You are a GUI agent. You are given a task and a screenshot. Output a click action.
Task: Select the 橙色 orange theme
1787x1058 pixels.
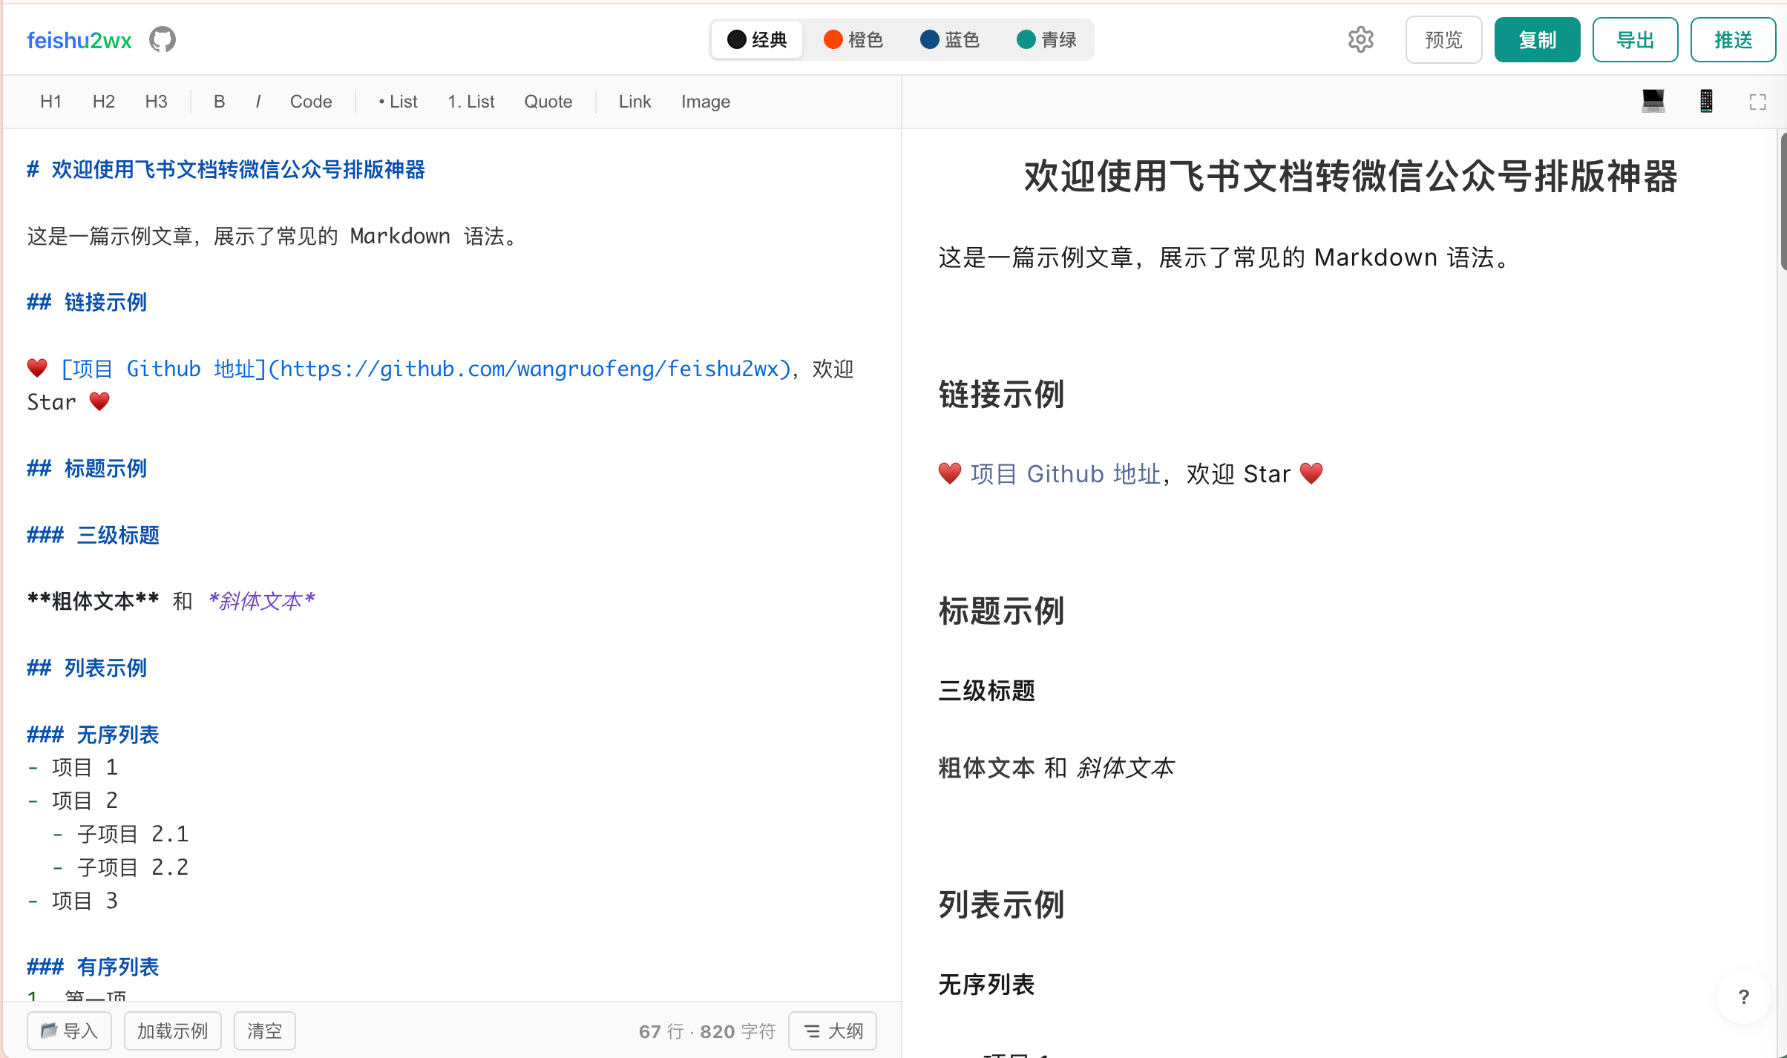coord(853,39)
